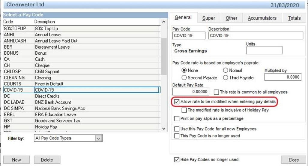Select the Normal payrate radio button
Screen dimensions: 308x166
click(x=226, y=71)
